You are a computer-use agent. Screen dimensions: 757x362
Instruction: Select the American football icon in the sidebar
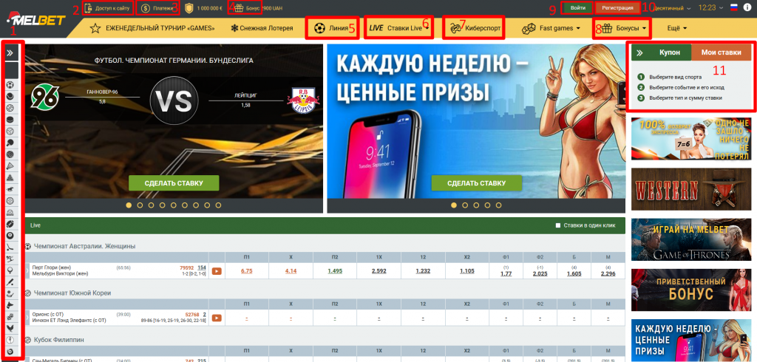pyautogui.click(x=10, y=223)
